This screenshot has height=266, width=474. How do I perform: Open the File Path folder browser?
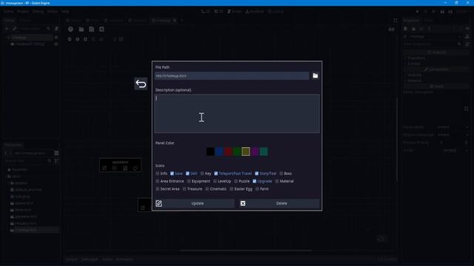(x=315, y=75)
